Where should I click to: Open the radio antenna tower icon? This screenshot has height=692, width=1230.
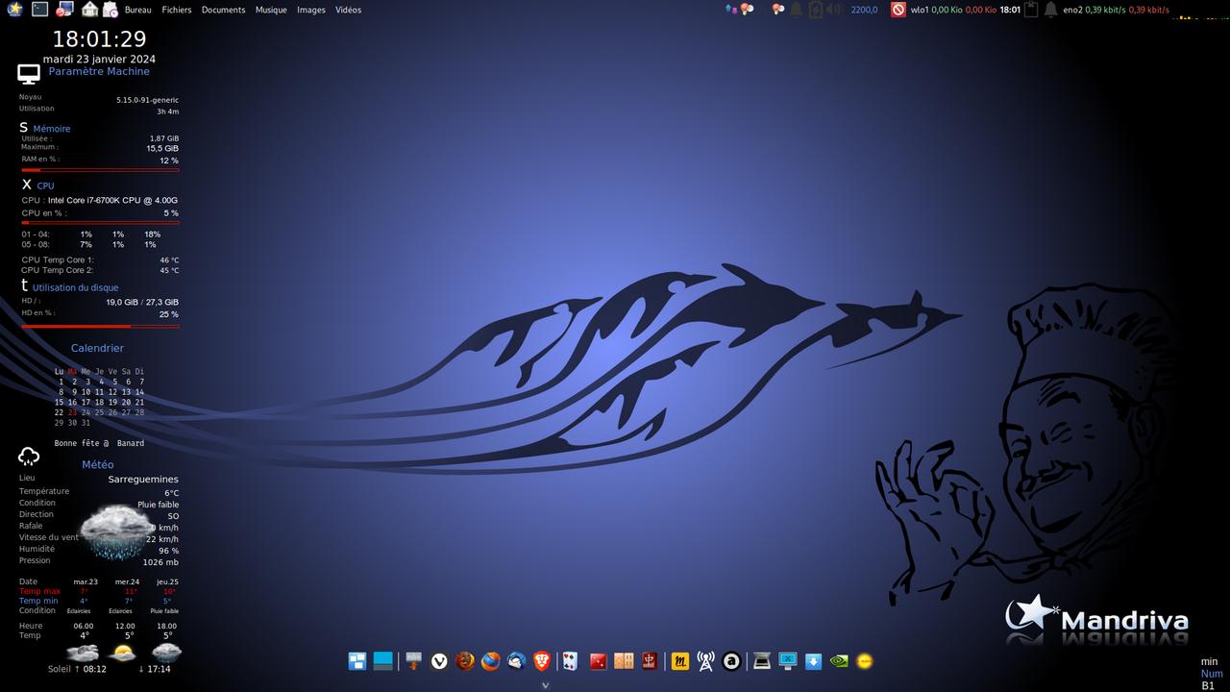pyautogui.click(x=705, y=661)
